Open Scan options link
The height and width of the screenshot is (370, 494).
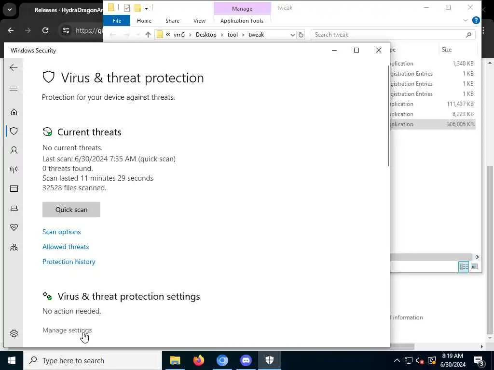[x=61, y=232]
